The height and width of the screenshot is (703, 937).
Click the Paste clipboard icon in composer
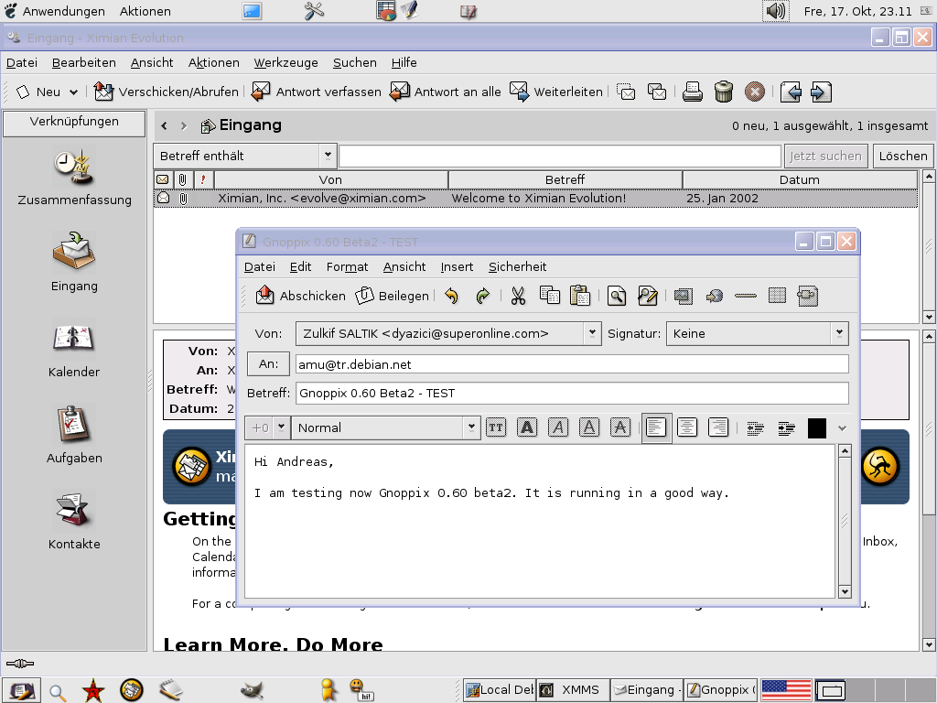pyautogui.click(x=579, y=296)
